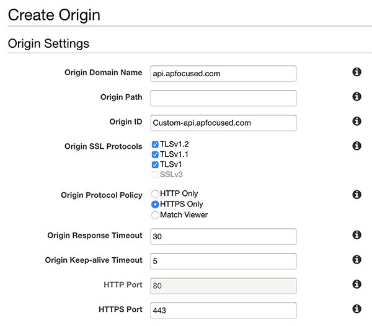Open info icon beside Origin Path

point(356,97)
